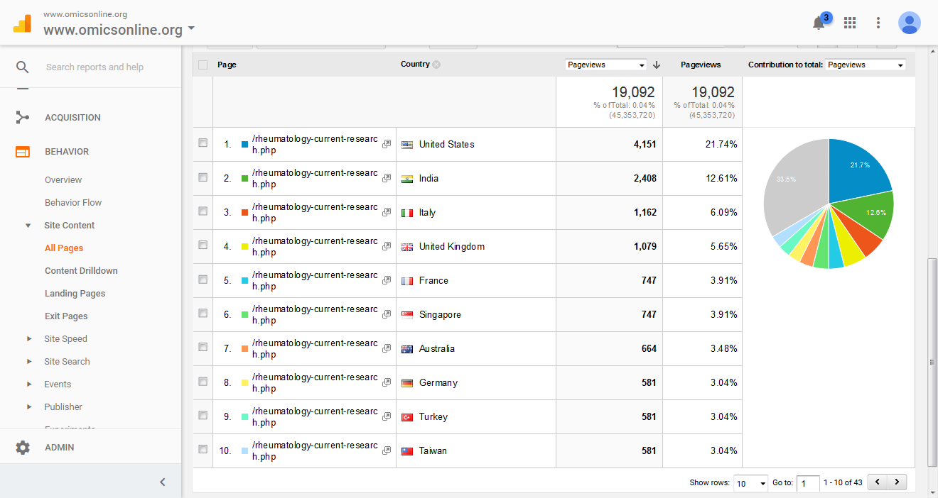Open the Show rows dropdown

750,483
